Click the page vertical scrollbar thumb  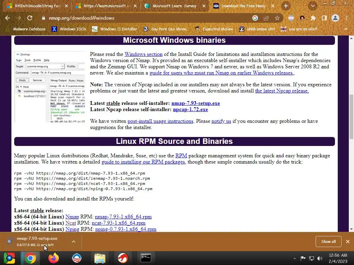(x=351, y=117)
